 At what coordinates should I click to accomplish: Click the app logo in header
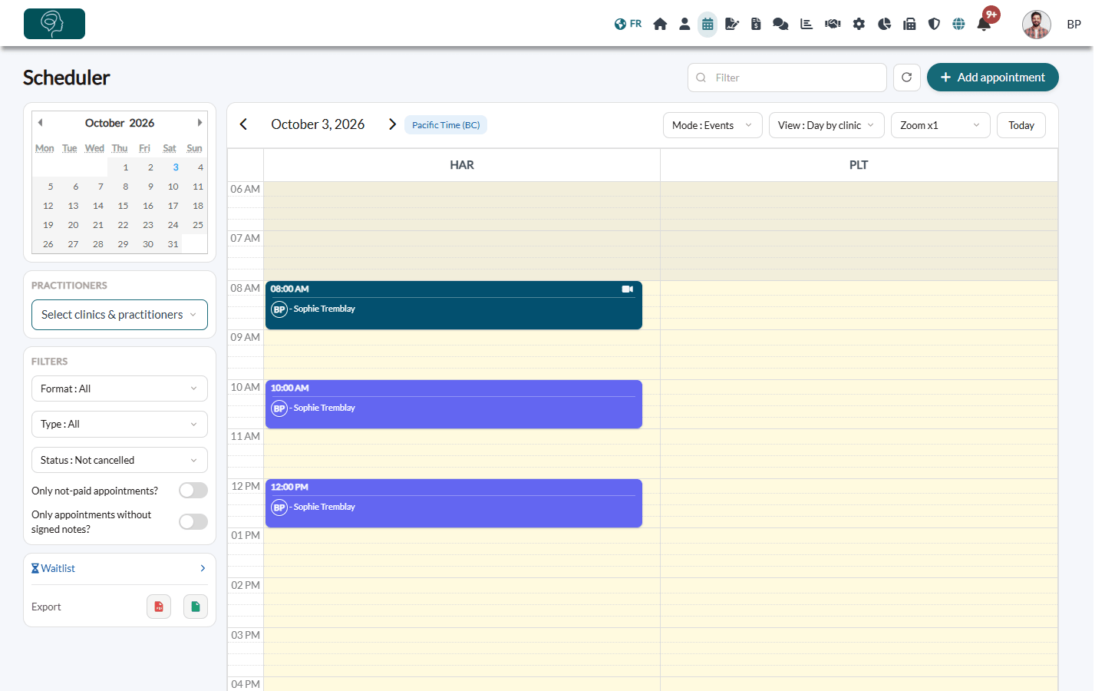pyautogui.click(x=54, y=24)
